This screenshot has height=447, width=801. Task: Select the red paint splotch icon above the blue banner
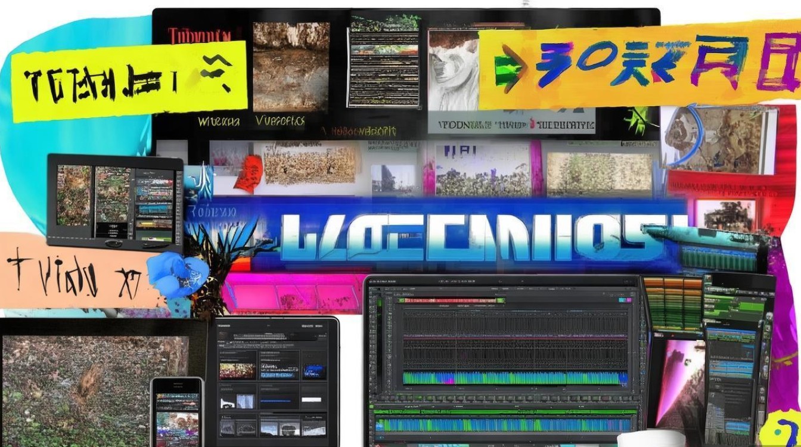point(248,173)
